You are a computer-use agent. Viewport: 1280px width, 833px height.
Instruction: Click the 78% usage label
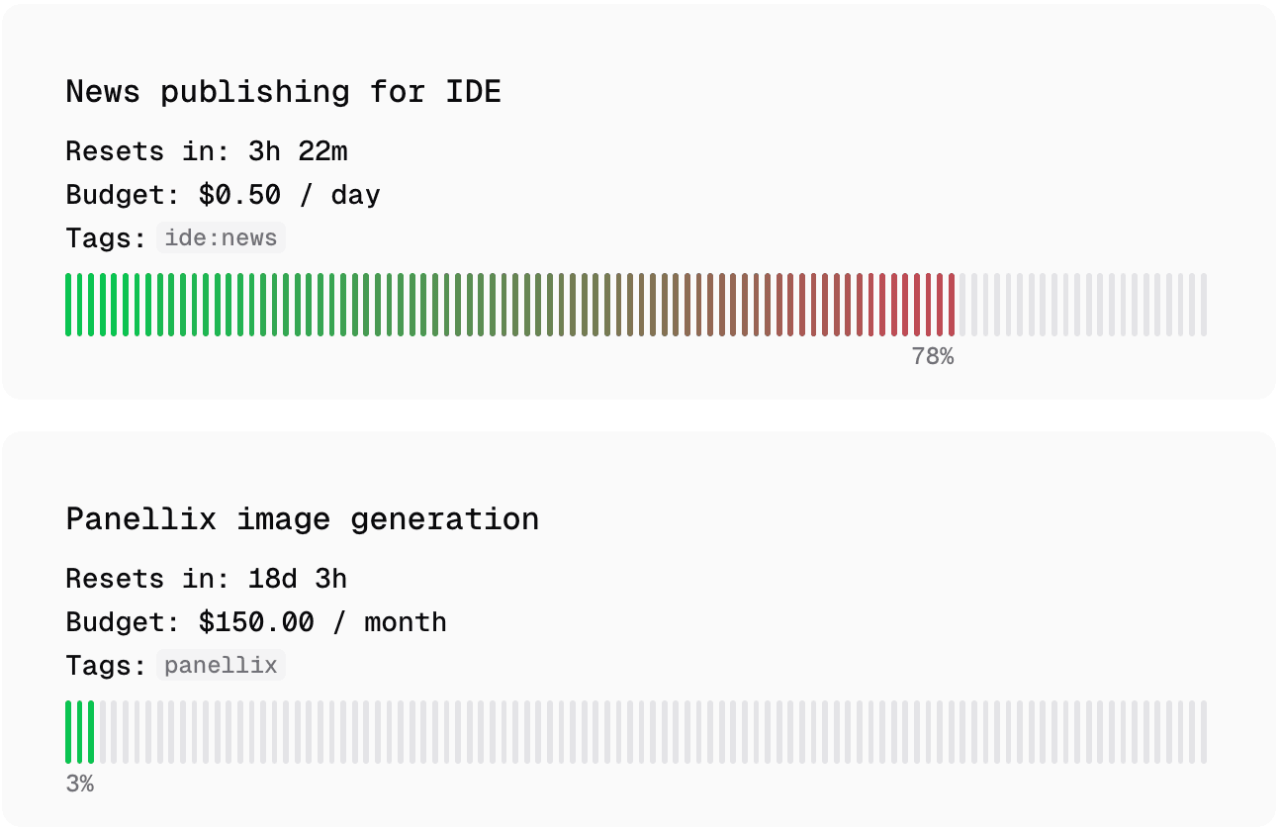point(932,357)
